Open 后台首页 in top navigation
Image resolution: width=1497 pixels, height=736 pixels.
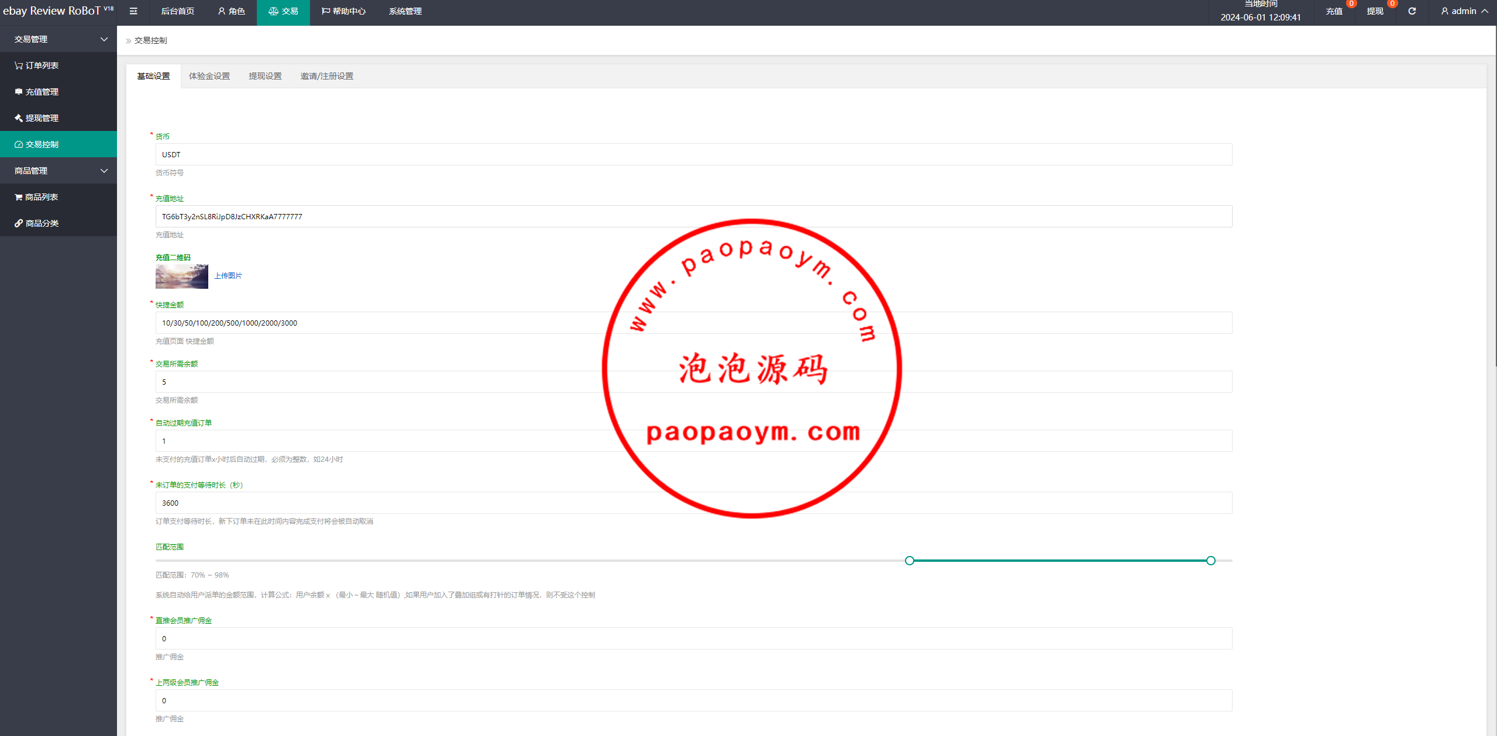tap(178, 11)
